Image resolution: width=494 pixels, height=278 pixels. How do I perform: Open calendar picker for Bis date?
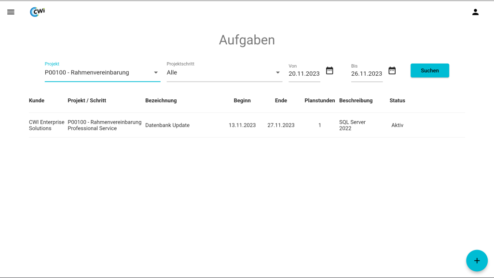coord(392,70)
